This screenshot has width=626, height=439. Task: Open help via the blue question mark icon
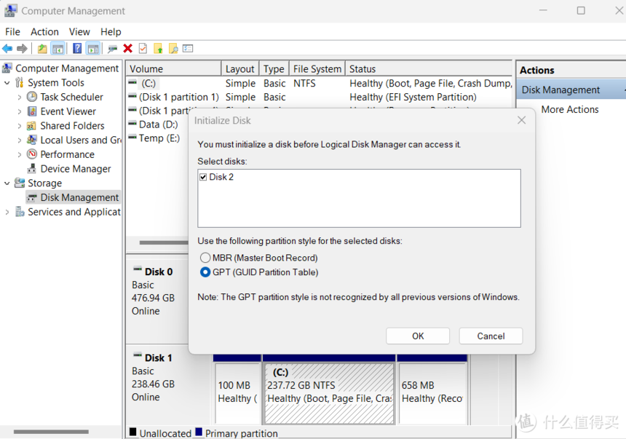77,49
